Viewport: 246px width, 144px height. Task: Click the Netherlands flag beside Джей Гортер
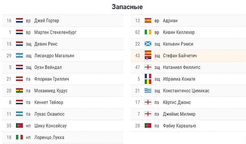click(x=19, y=21)
